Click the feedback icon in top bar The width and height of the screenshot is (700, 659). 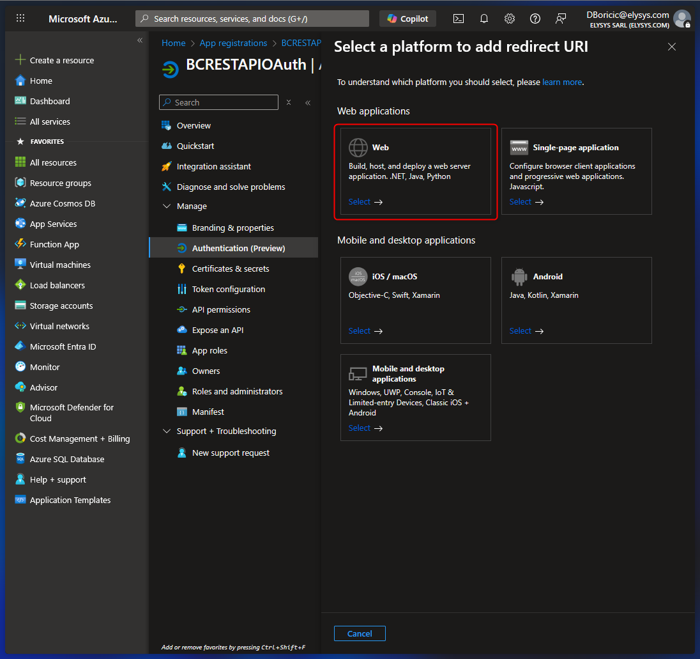(561, 19)
